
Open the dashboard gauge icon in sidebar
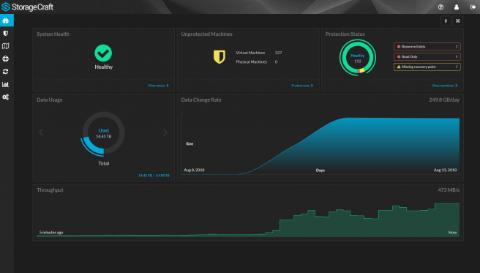click(6, 20)
